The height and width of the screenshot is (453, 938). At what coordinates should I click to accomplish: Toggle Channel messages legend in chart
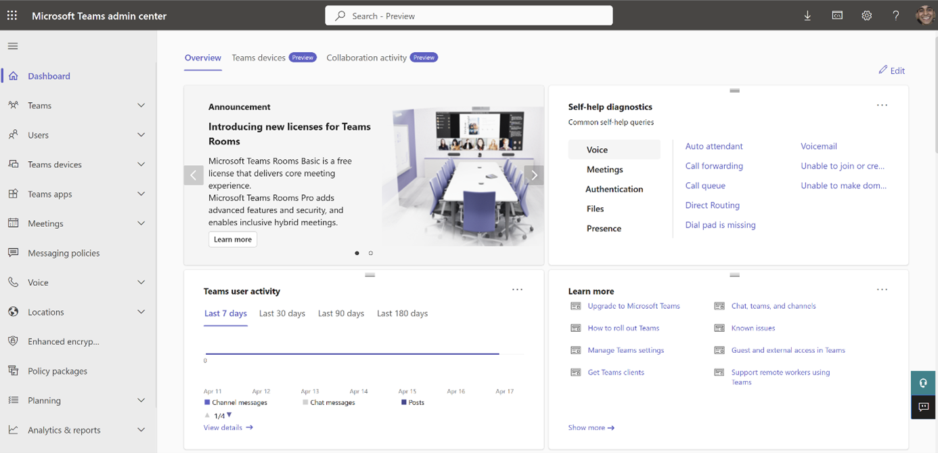point(236,402)
